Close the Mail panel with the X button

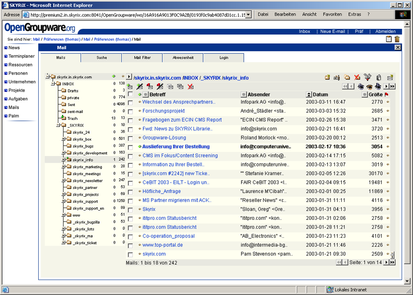tap(398, 47)
